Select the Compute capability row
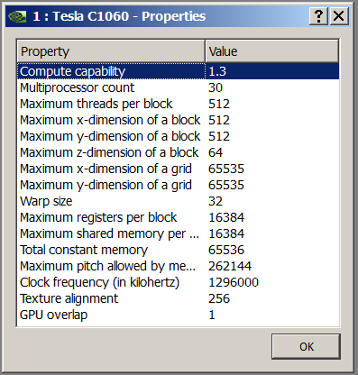The image size is (358, 375). [x=179, y=71]
